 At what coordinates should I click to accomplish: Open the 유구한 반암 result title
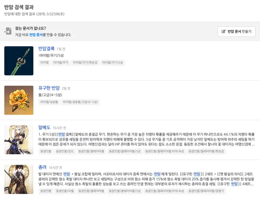point(49,88)
